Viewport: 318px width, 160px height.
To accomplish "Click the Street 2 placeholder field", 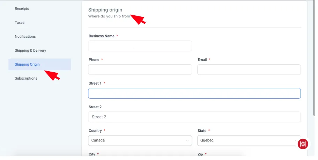I will (x=194, y=117).
